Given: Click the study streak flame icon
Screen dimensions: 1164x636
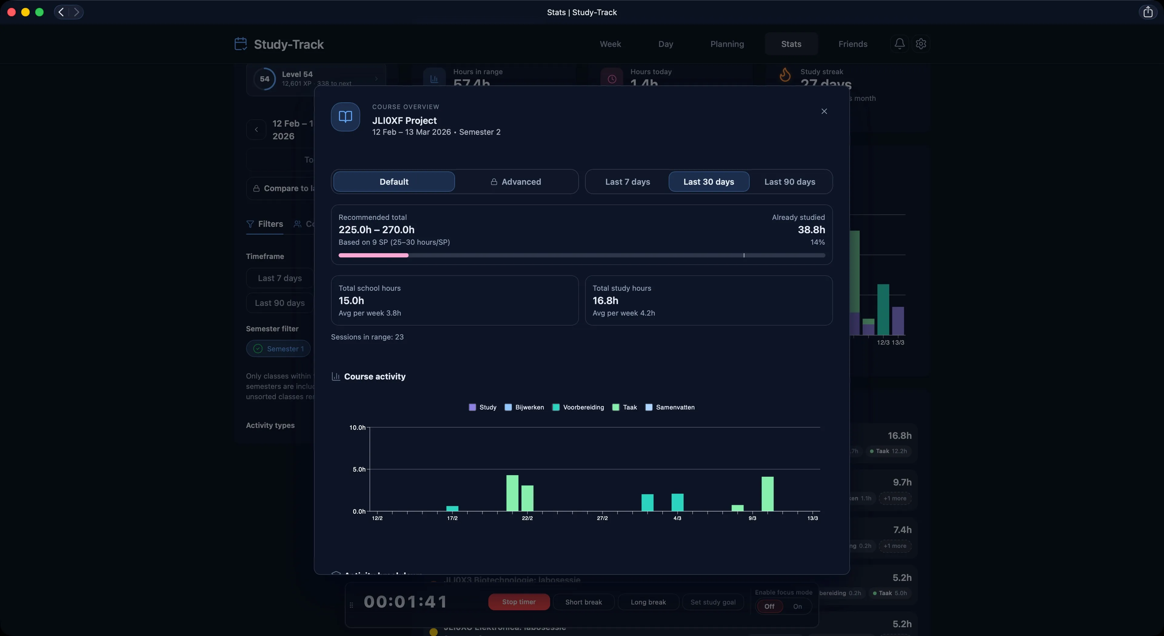Looking at the screenshot, I should [785, 75].
